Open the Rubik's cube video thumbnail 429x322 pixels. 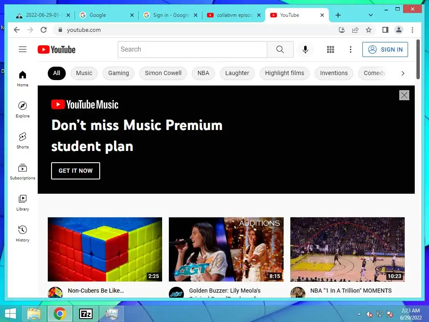pos(105,249)
